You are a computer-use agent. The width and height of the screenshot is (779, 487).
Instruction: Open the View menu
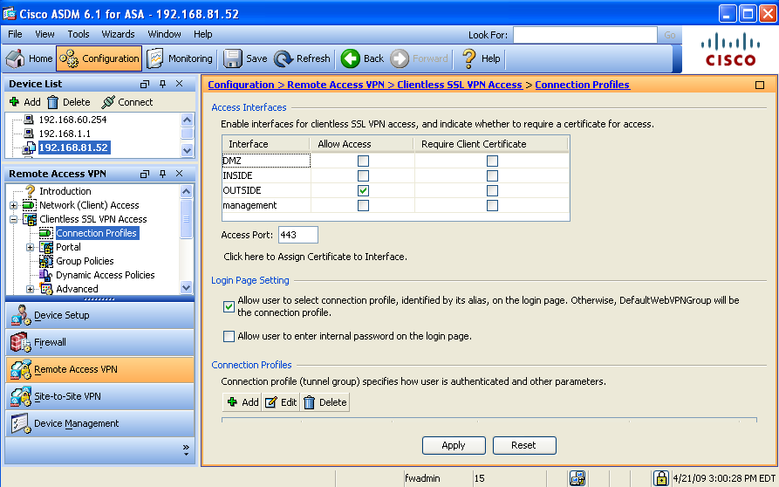point(44,34)
